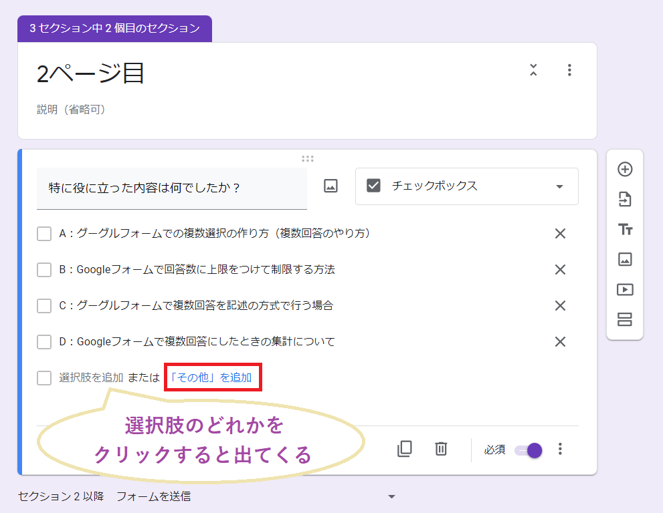Check the option B checkbox
This screenshot has height=513, width=663.
pyautogui.click(x=44, y=269)
